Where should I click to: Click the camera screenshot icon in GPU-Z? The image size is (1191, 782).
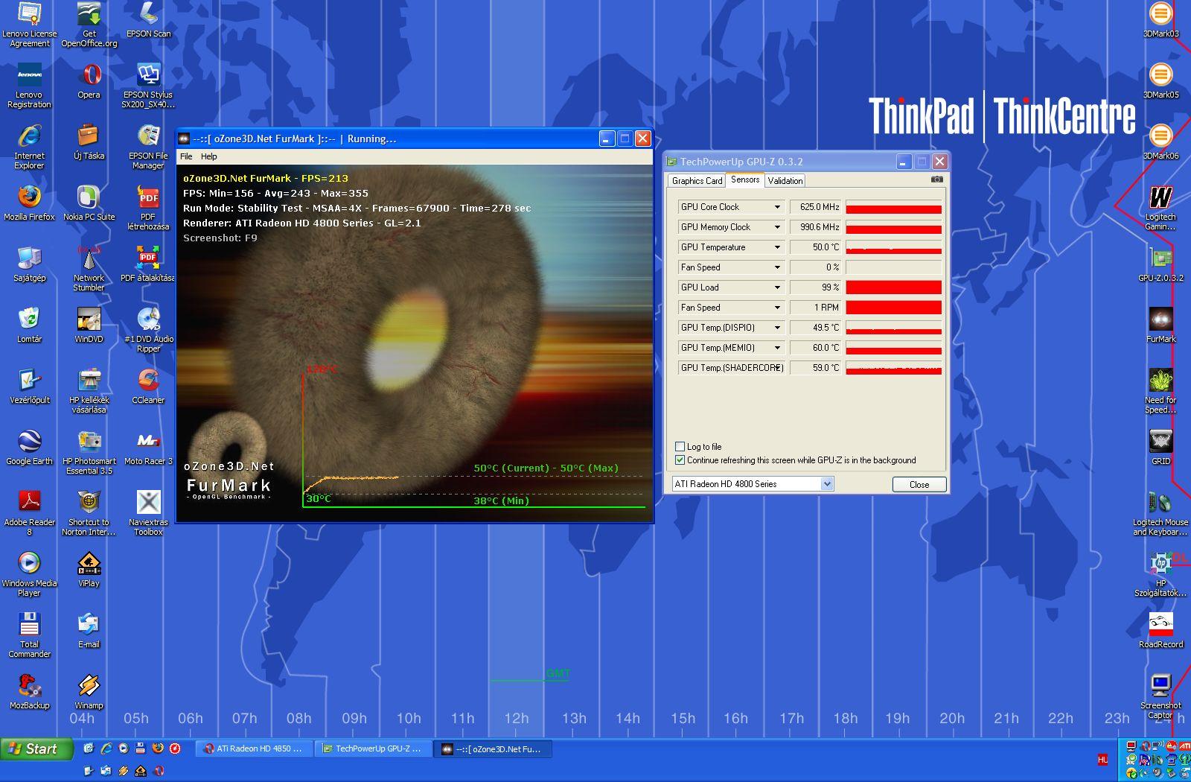pyautogui.click(x=937, y=179)
